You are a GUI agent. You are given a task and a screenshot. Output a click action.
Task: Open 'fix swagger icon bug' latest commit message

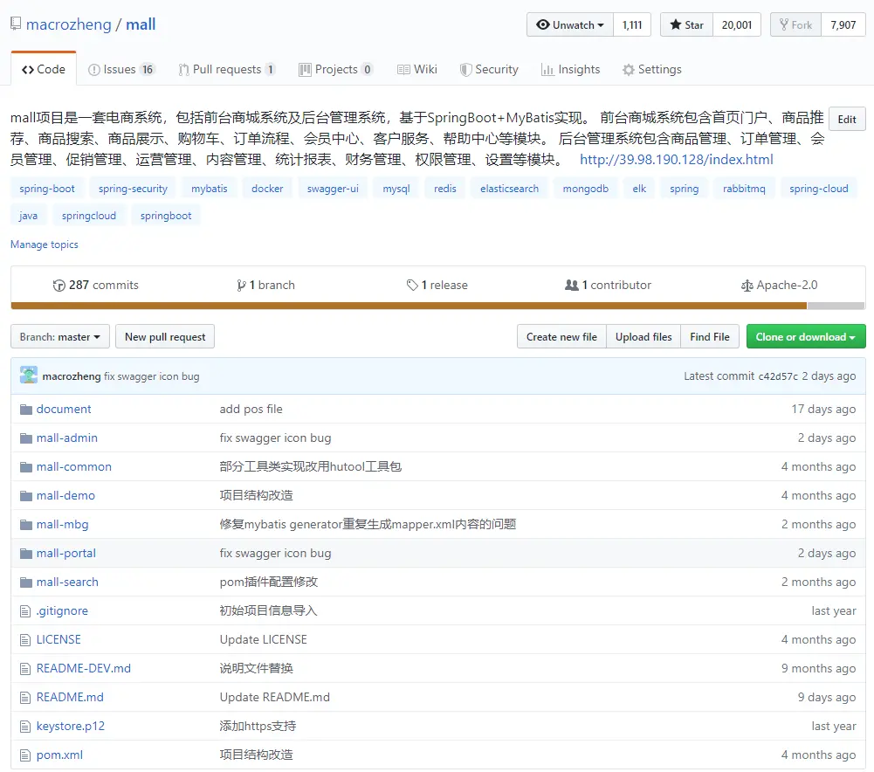pyautogui.click(x=151, y=376)
